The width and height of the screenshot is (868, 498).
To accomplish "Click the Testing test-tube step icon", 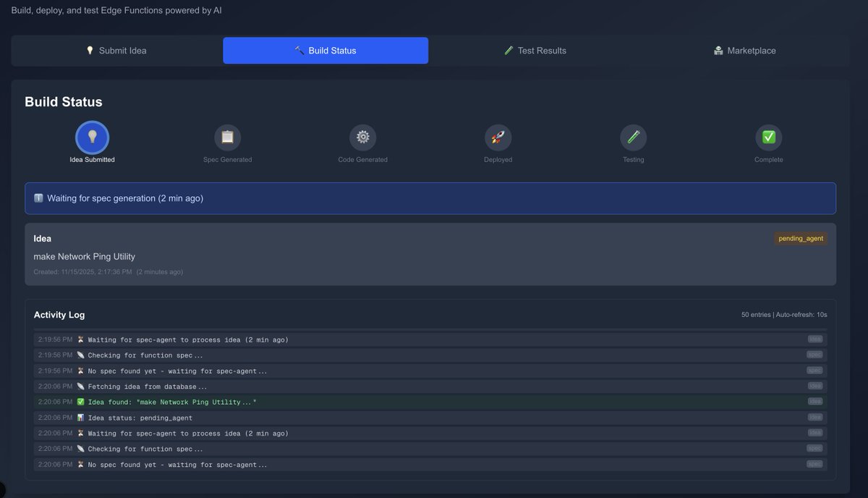I will coord(634,138).
